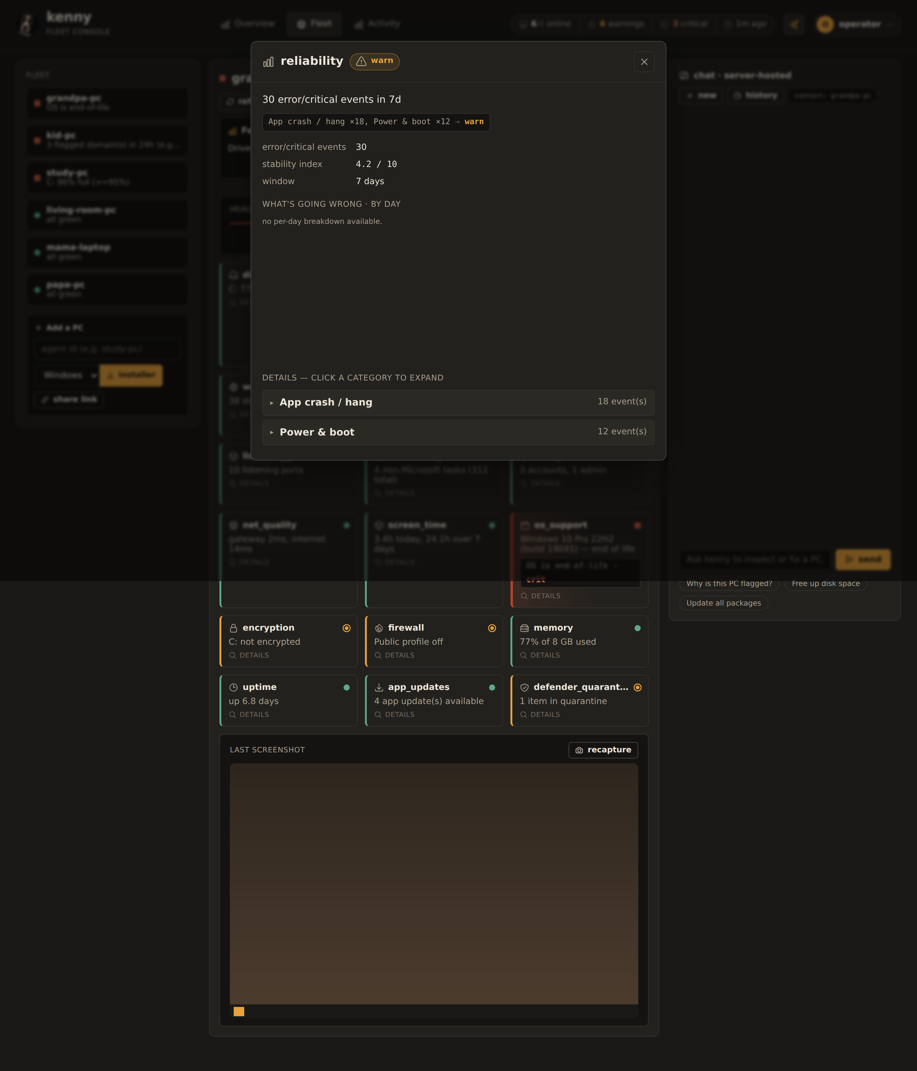The height and width of the screenshot is (1071, 917).
Task: Select papa-pc in the fleet list
Action: tap(108, 289)
